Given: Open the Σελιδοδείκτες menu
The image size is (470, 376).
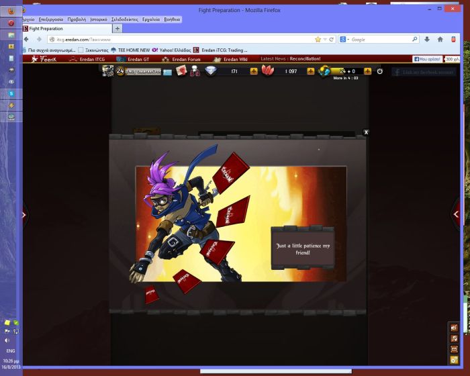Looking at the screenshot, I should pyautogui.click(x=125, y=19).
